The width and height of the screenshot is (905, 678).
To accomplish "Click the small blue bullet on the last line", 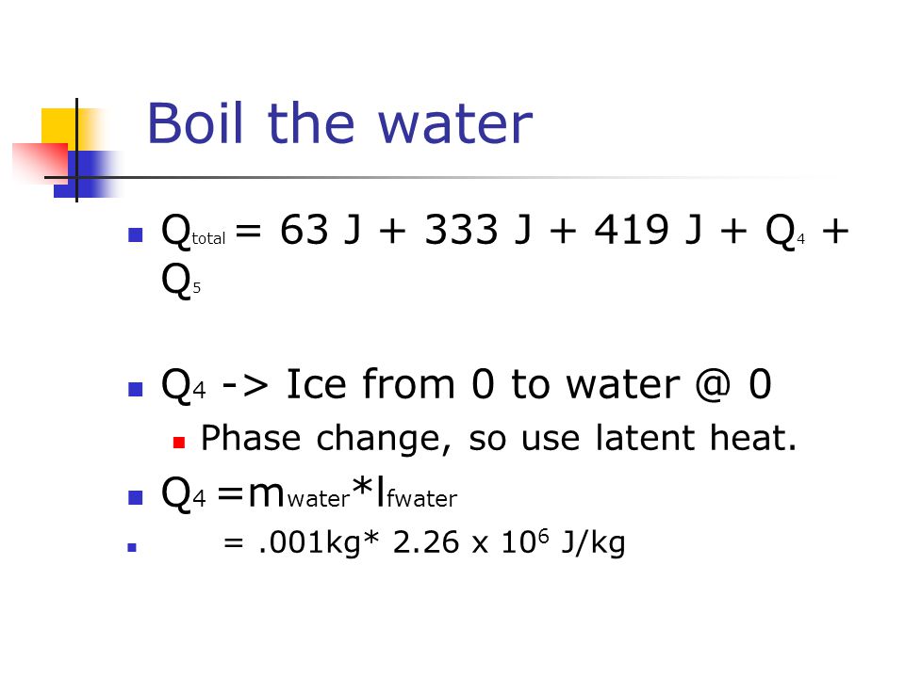I will pos(132,548).
